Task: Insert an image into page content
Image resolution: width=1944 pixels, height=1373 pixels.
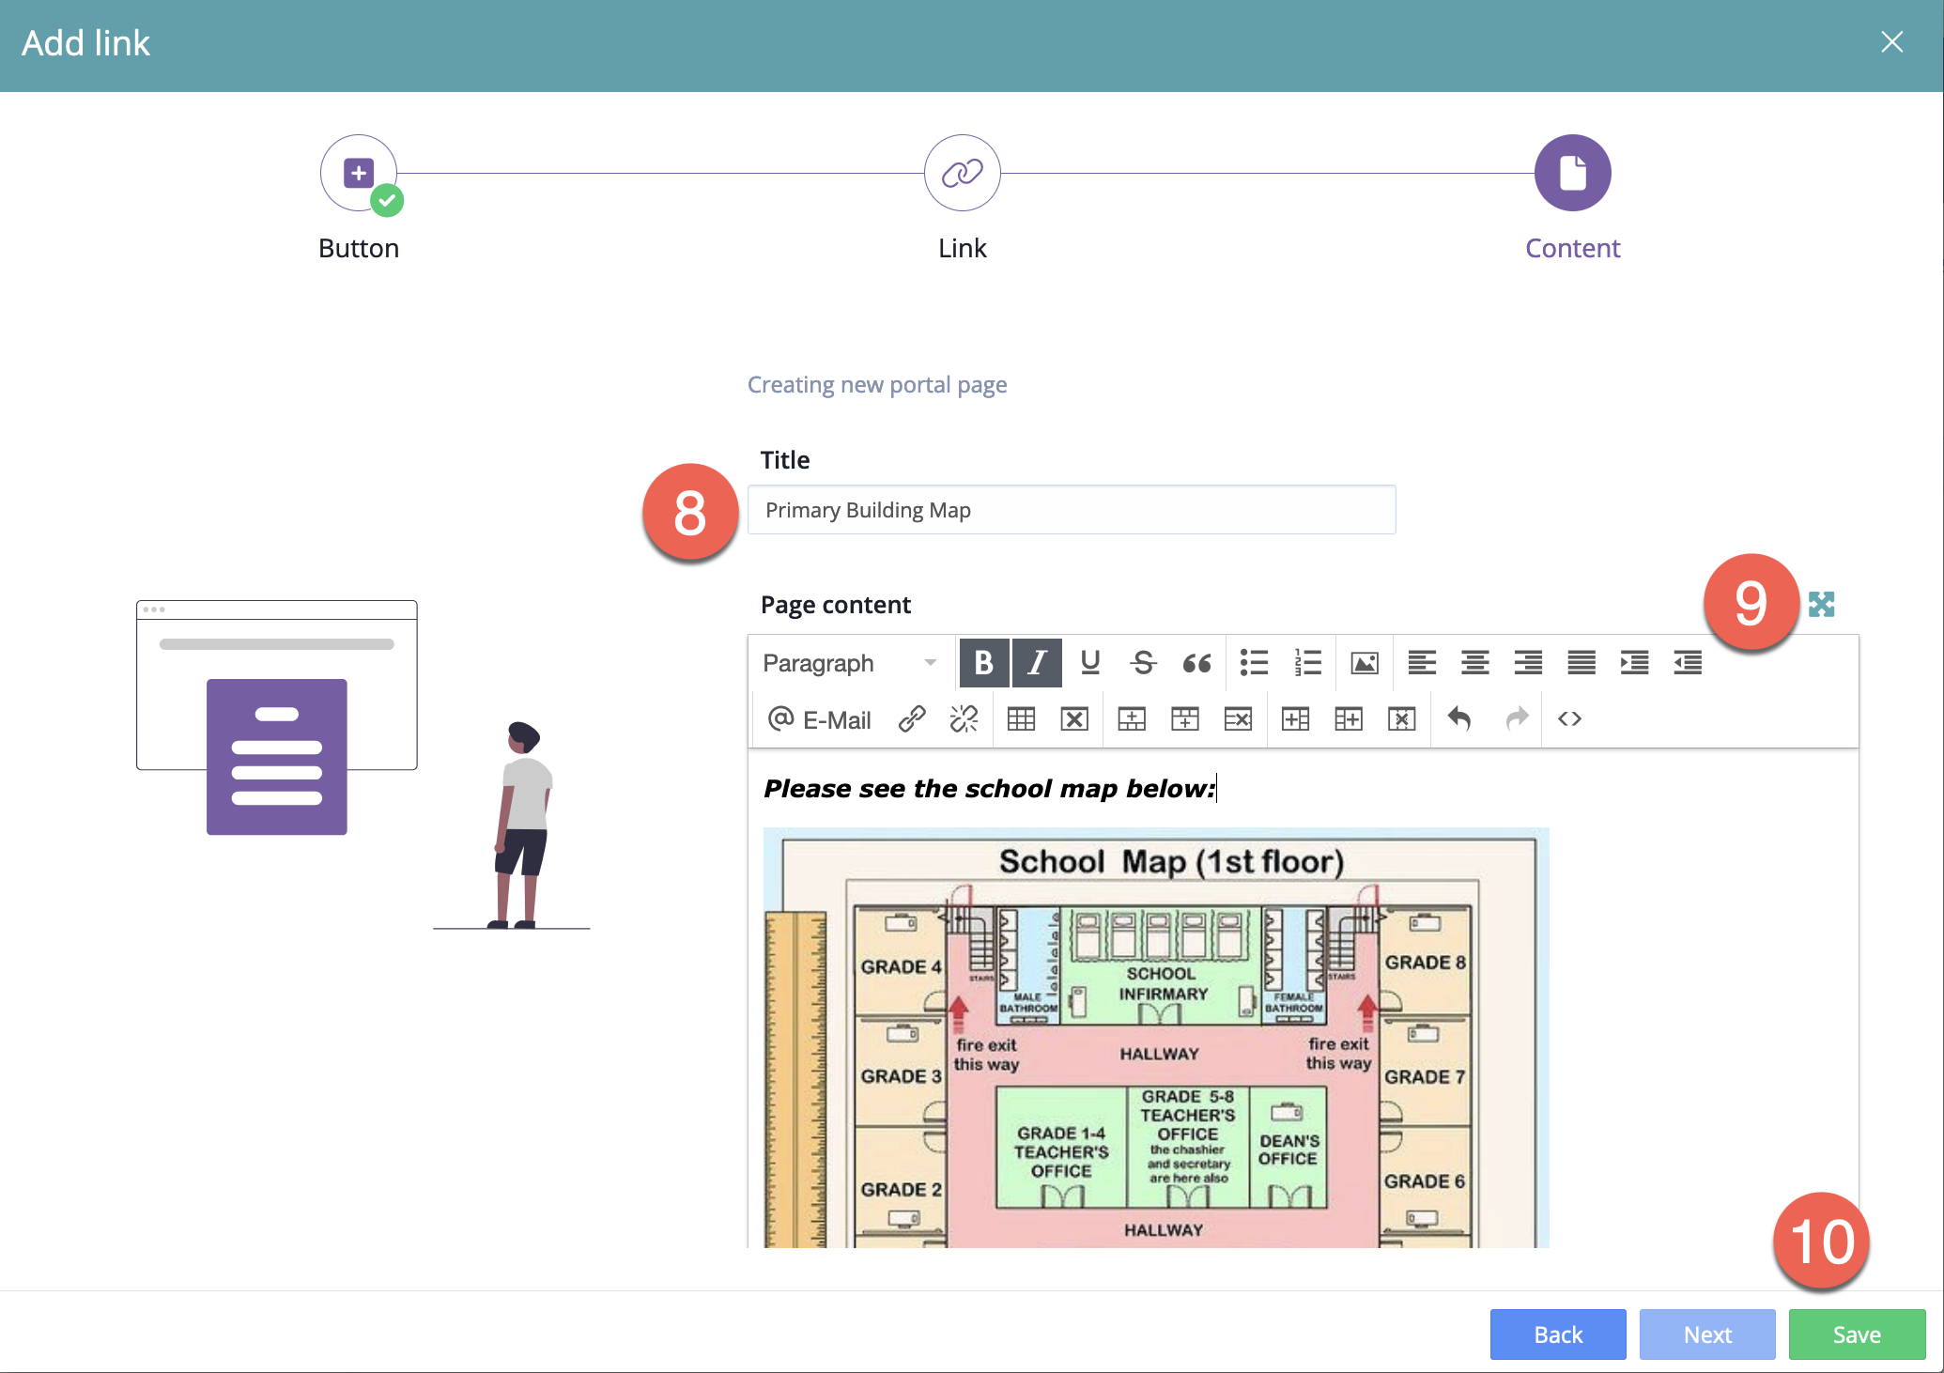Action: coord(1364,663)
